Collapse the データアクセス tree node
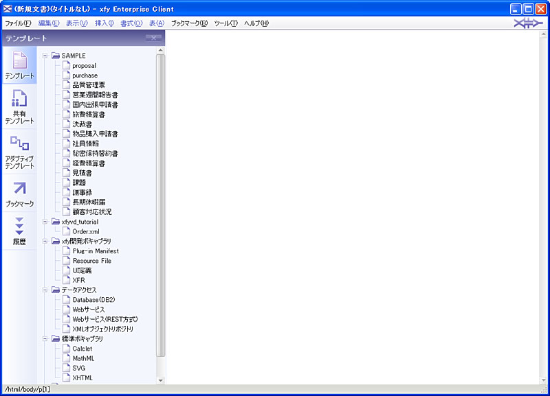The height and width of the screenshot is (396, 550). pyautogui.click(x=45, y=290)
